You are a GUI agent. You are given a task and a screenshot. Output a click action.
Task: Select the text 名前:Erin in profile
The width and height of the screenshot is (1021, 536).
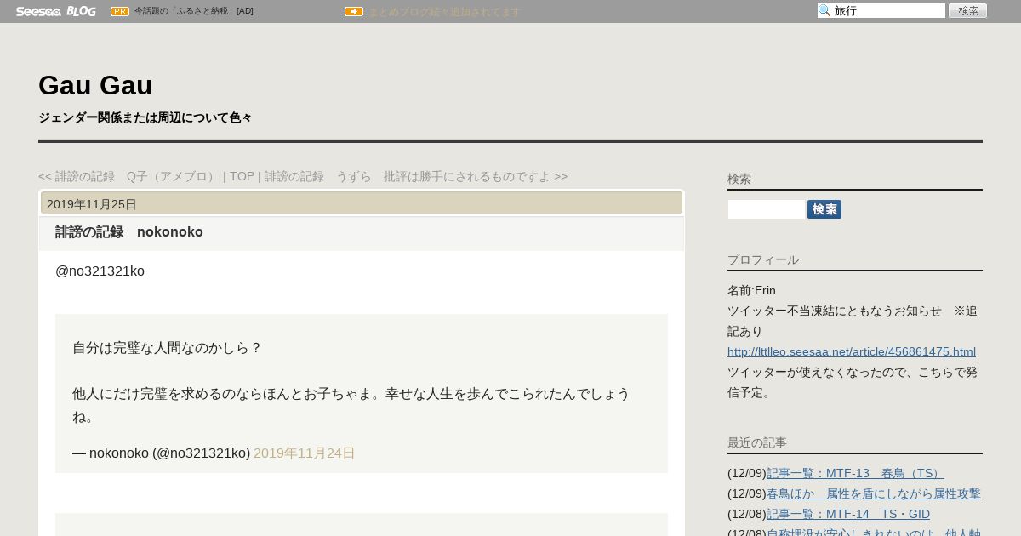point(751,290)
